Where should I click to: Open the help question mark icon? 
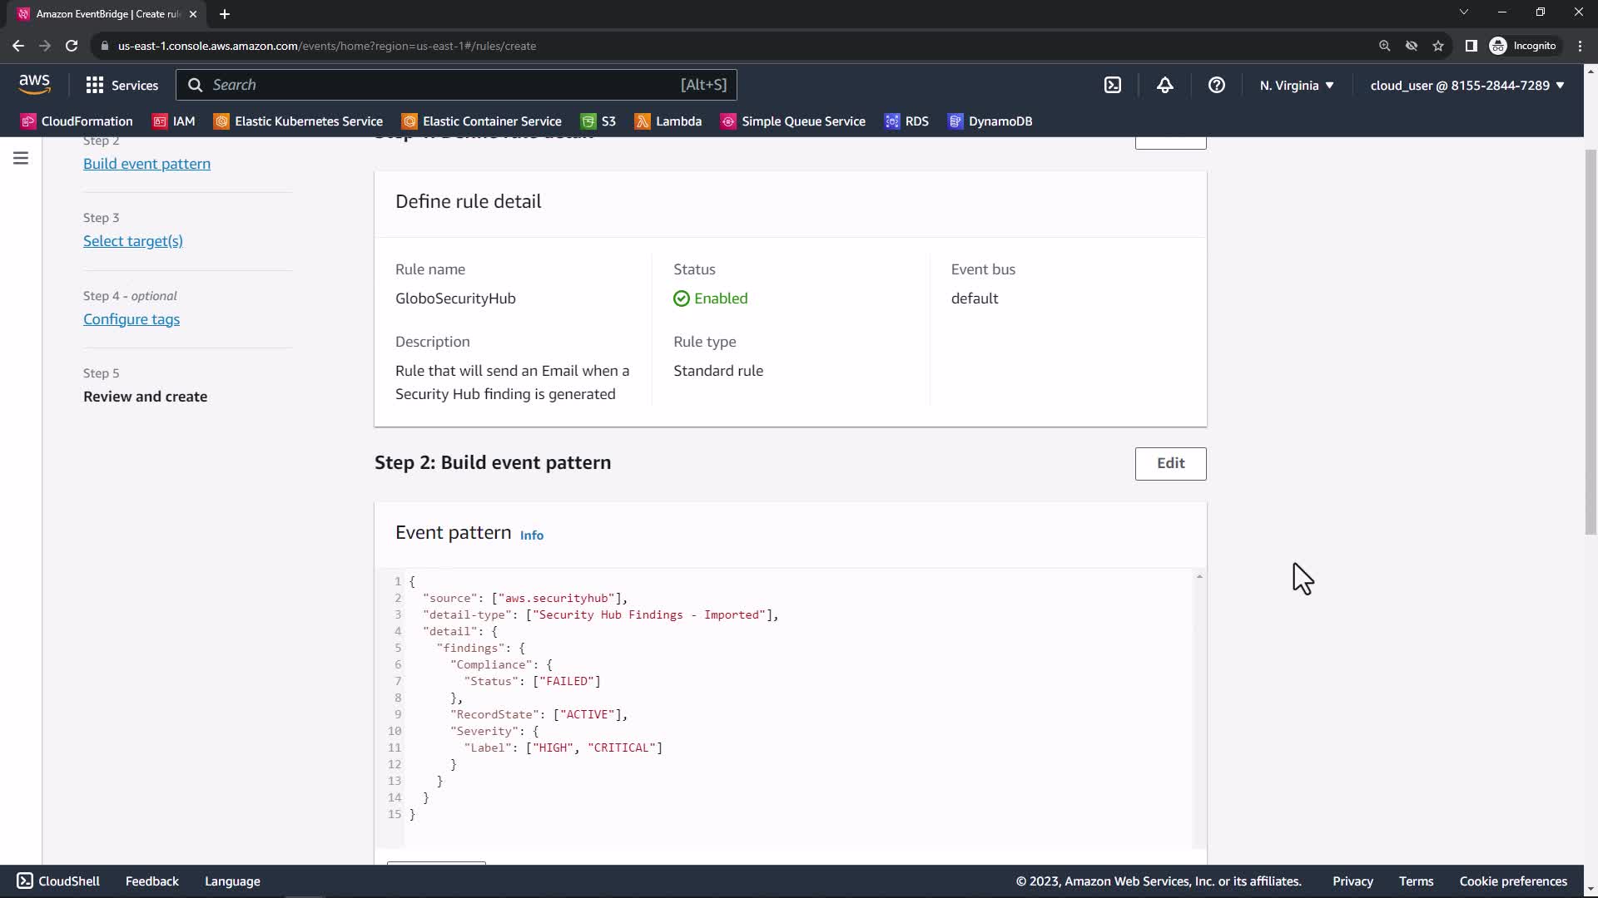tap(1216, 86)
